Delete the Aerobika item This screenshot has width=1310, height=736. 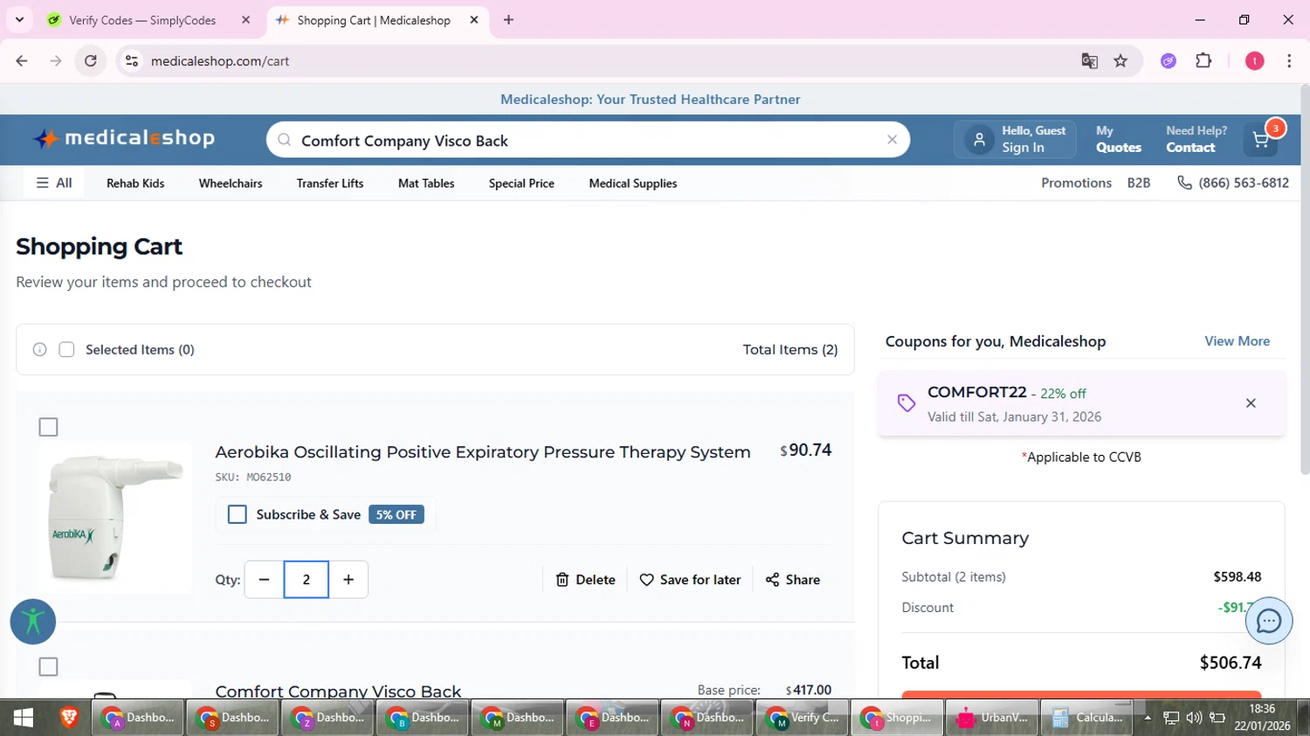point(586,580)
